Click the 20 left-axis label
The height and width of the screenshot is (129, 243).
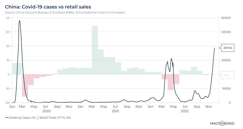coord(7,46)
